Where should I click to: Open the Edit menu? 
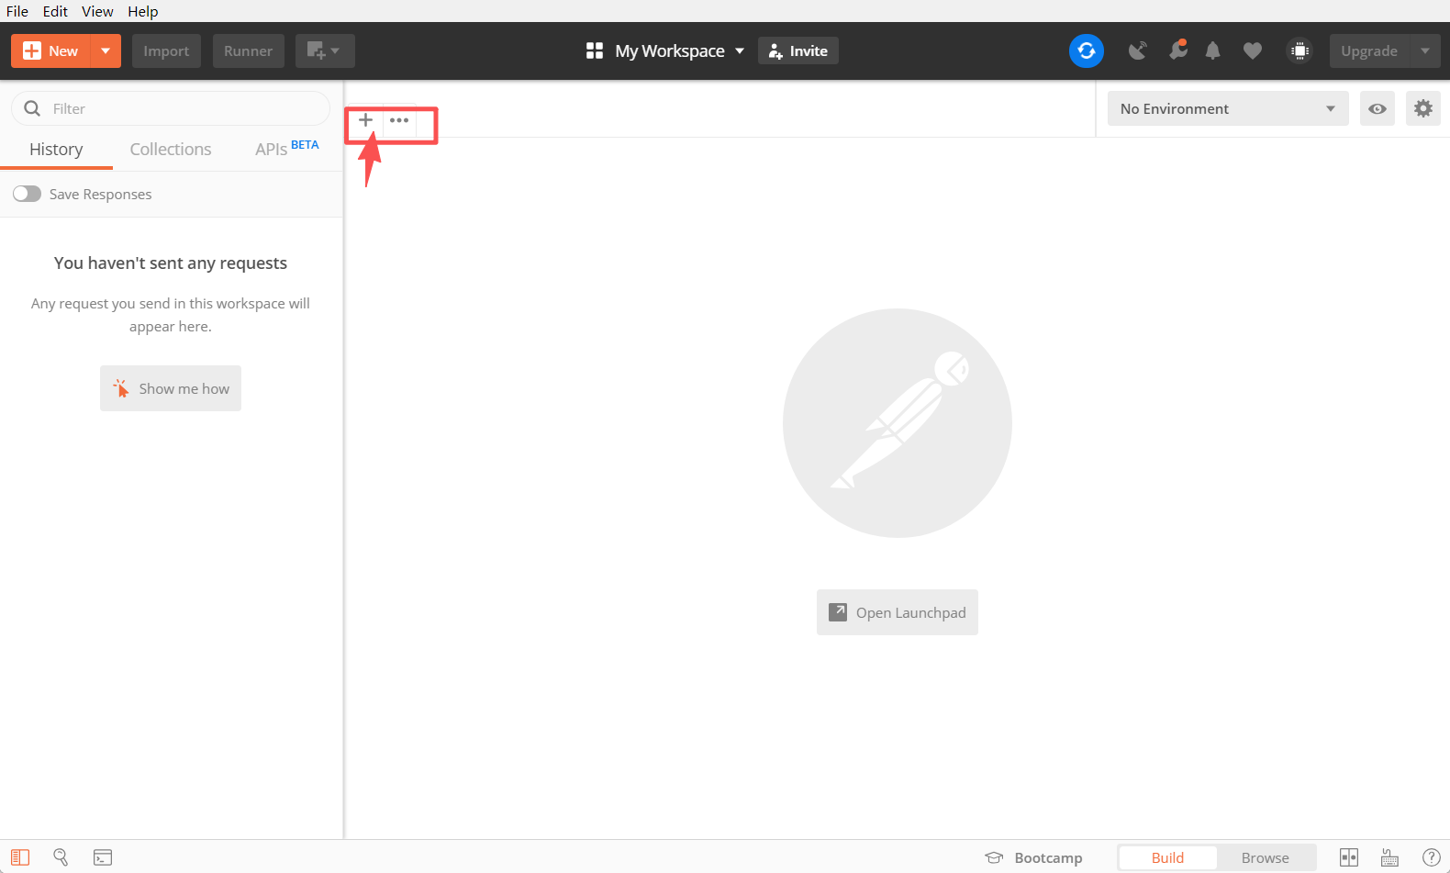55,11
